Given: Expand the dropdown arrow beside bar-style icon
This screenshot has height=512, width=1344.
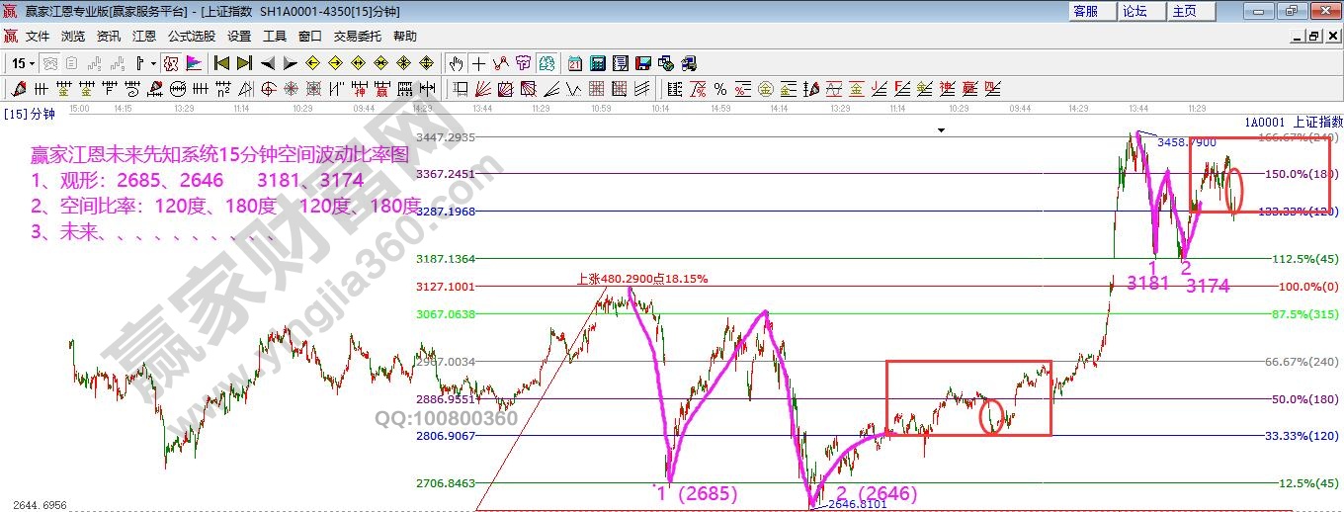Looking at the screenshot, I should [153, 63].
